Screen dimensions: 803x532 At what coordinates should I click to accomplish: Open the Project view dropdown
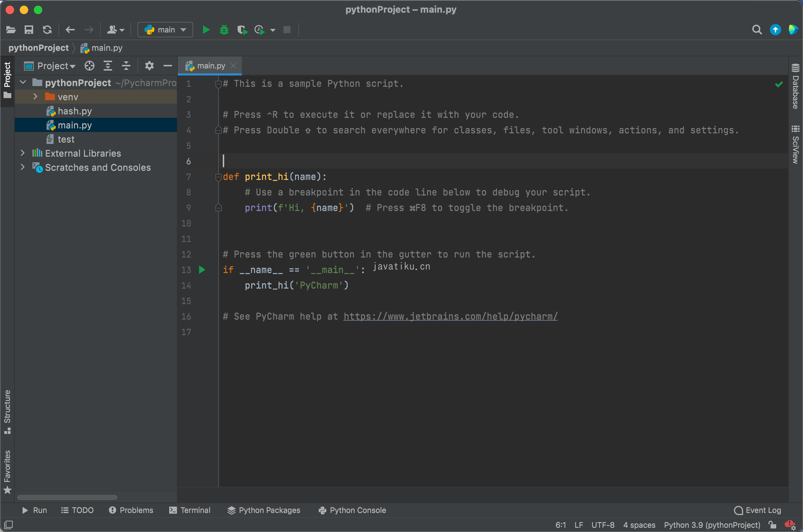click(50, 66)
